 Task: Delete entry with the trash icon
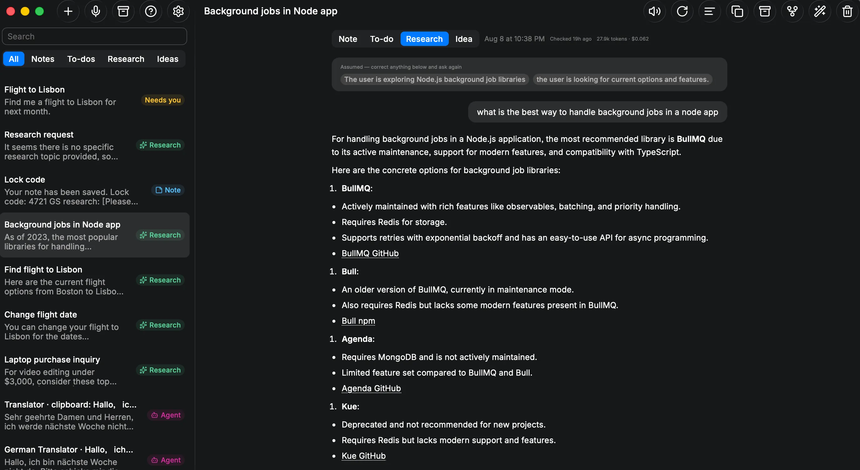point(847,11)
